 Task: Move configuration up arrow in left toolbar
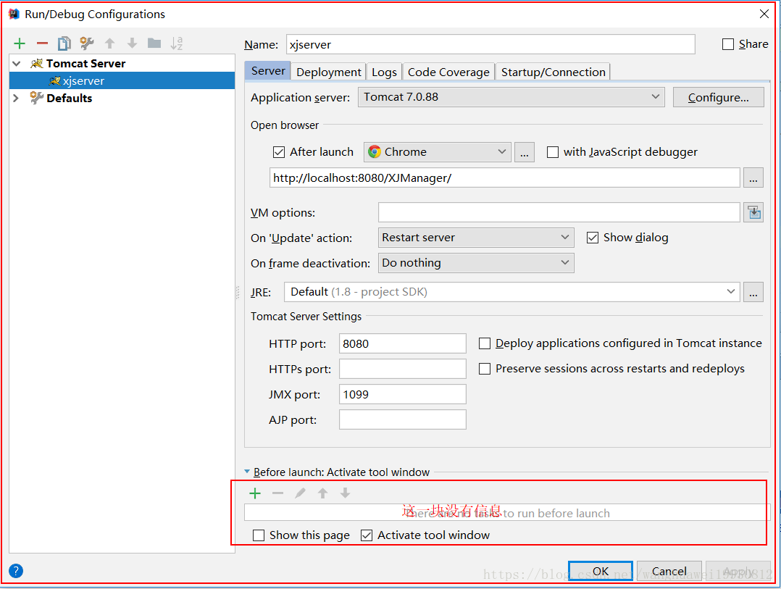(109, 43)
